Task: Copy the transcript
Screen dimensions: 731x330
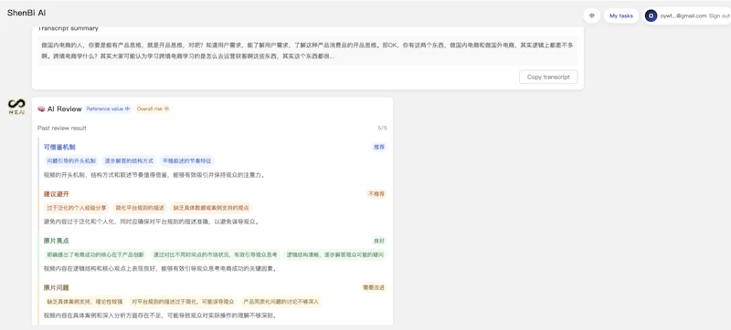Action: pos(548,77)
